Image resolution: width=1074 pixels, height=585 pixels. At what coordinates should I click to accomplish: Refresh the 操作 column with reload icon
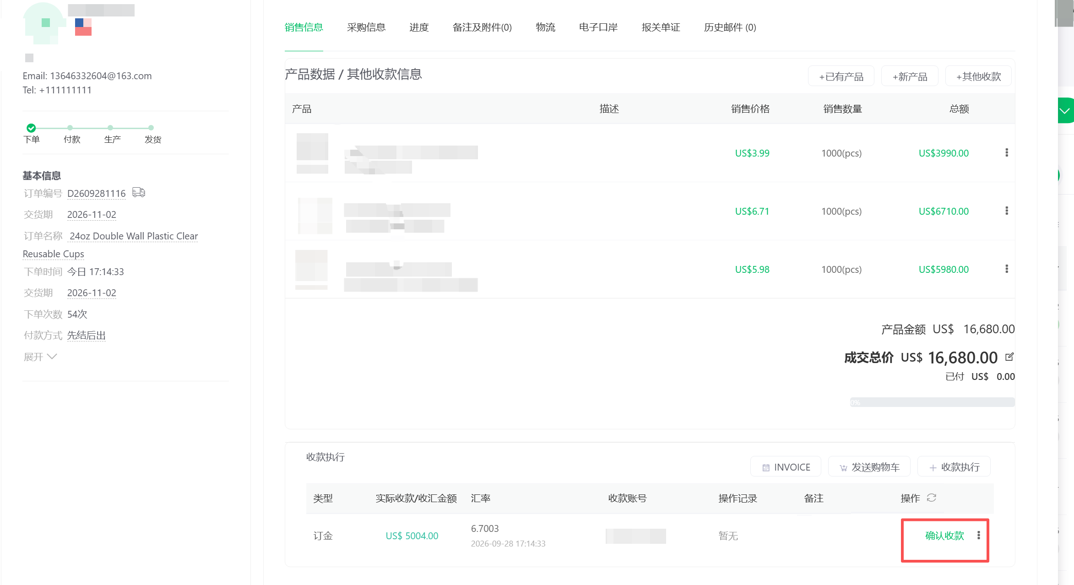click(x=931, y=498)
